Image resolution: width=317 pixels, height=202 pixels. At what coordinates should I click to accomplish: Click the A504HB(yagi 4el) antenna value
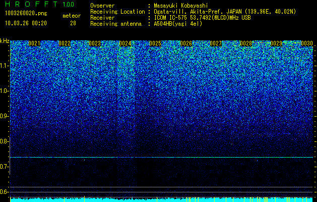click(x=178, y=24)
